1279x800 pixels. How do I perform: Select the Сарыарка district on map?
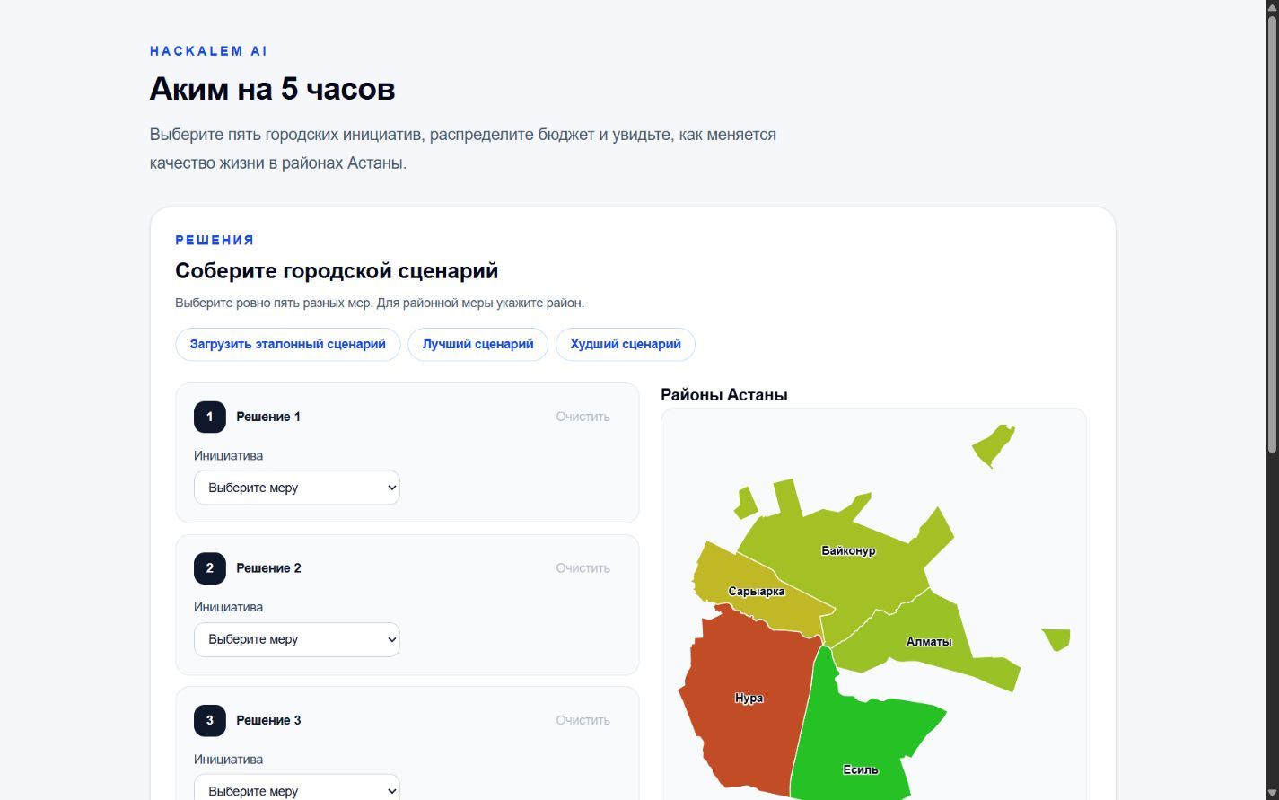(x=757, y=592)
